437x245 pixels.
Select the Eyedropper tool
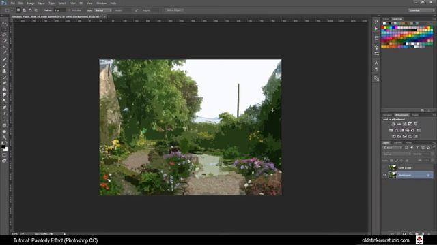pyautogui.click(x=4, y=53)
